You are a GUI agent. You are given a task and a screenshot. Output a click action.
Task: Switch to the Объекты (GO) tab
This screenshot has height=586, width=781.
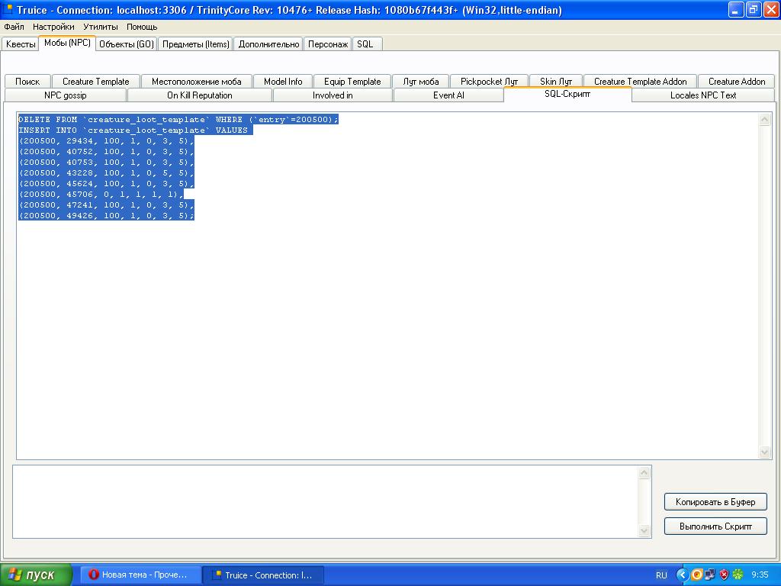tap(127, 43)
